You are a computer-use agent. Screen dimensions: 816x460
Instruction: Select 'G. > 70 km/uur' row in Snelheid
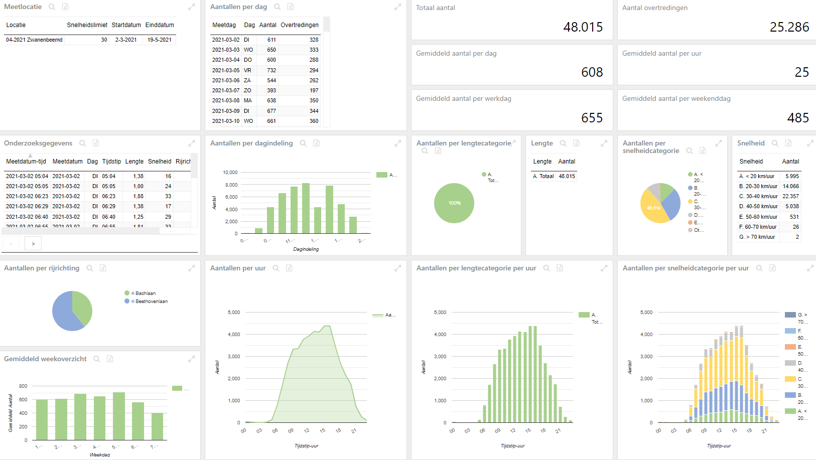point(769,237)
